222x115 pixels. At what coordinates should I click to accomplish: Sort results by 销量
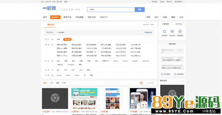click(57, 83)
